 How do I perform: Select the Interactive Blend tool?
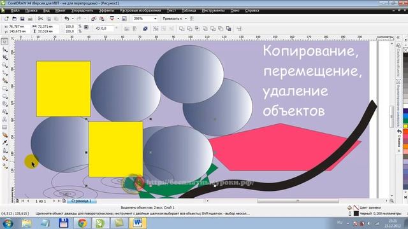pyautogui.click(x=4, y=135)
